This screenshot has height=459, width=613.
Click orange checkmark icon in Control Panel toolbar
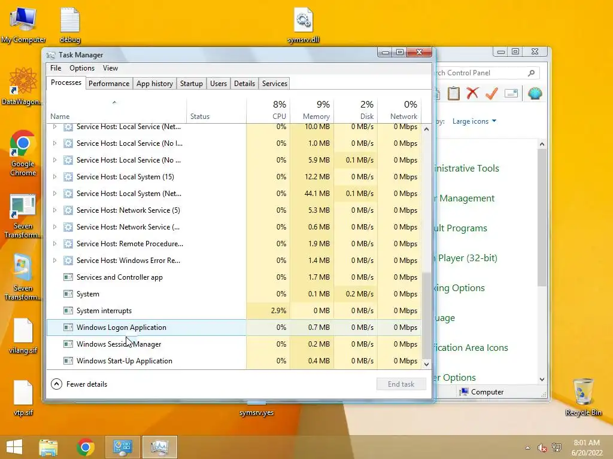coord(492,93)
